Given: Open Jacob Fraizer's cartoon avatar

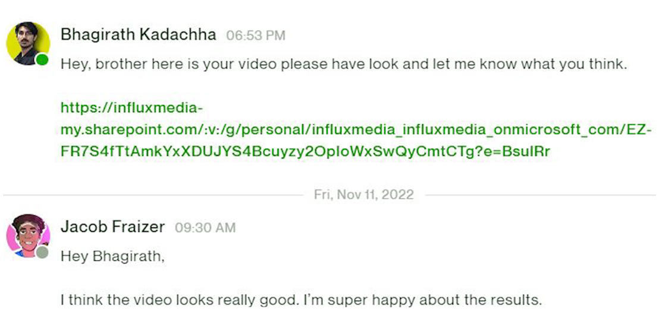Looking at the screenshot, I should pos(27,236).
